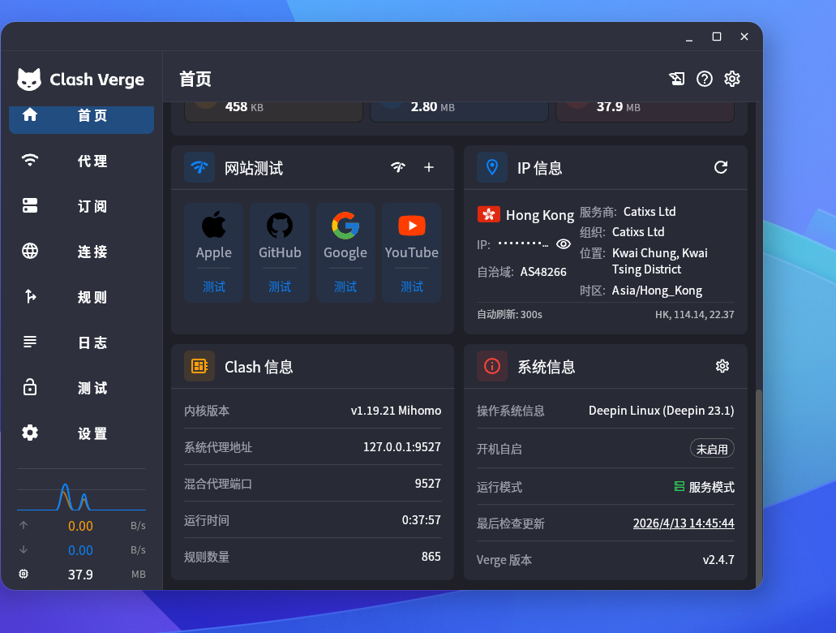Click the Clash 信息 panel icon
Viewport: 836px width, 633px height.
199,366
